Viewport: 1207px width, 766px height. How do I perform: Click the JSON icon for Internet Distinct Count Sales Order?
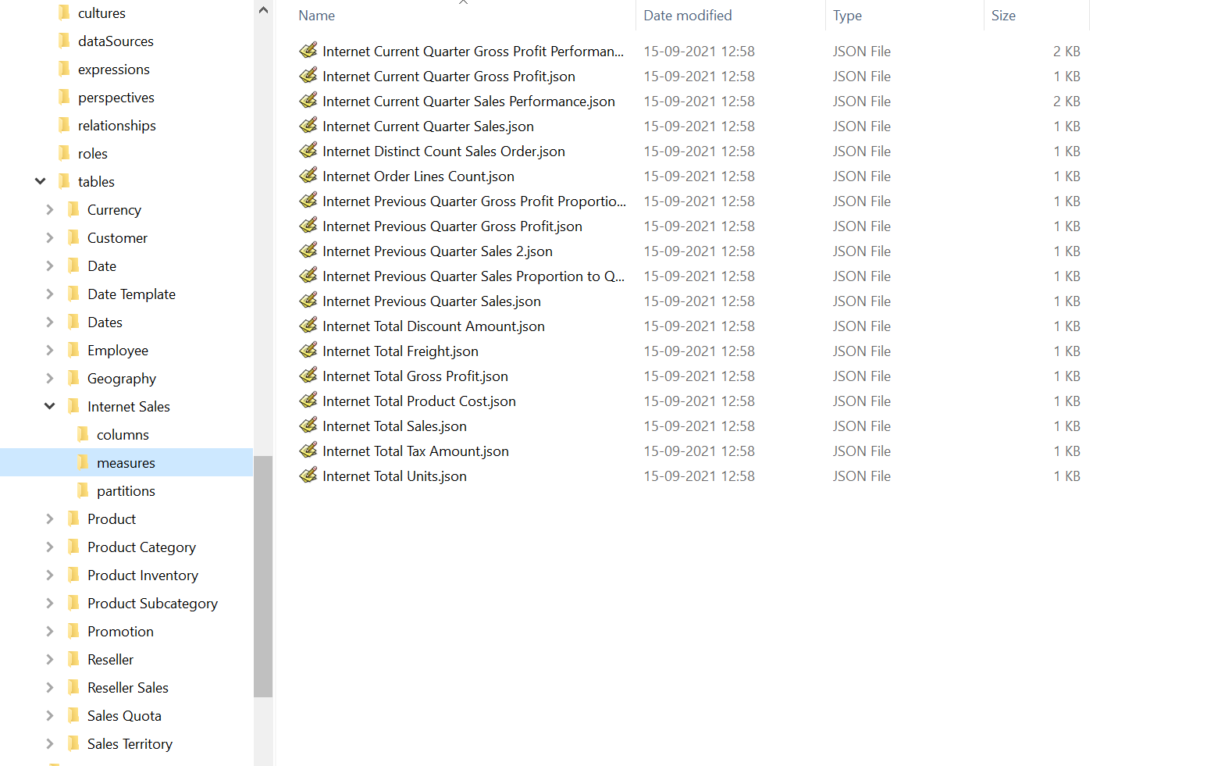[x=308, y=151]
